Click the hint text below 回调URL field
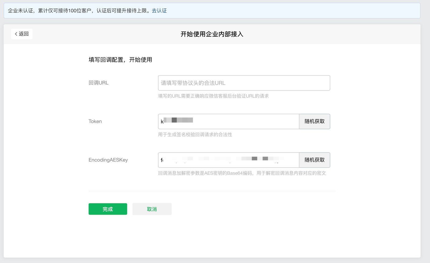Viewport: 430px width, 263px height. (213, 96)
